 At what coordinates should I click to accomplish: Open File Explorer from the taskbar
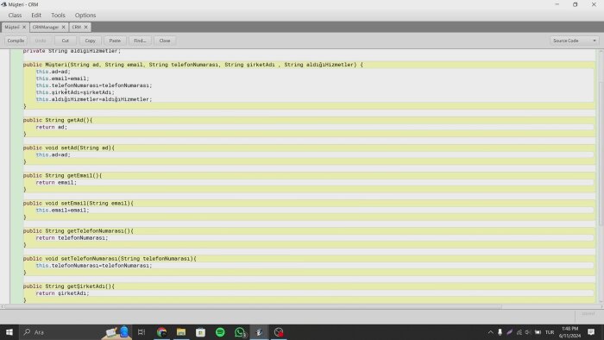181,332
